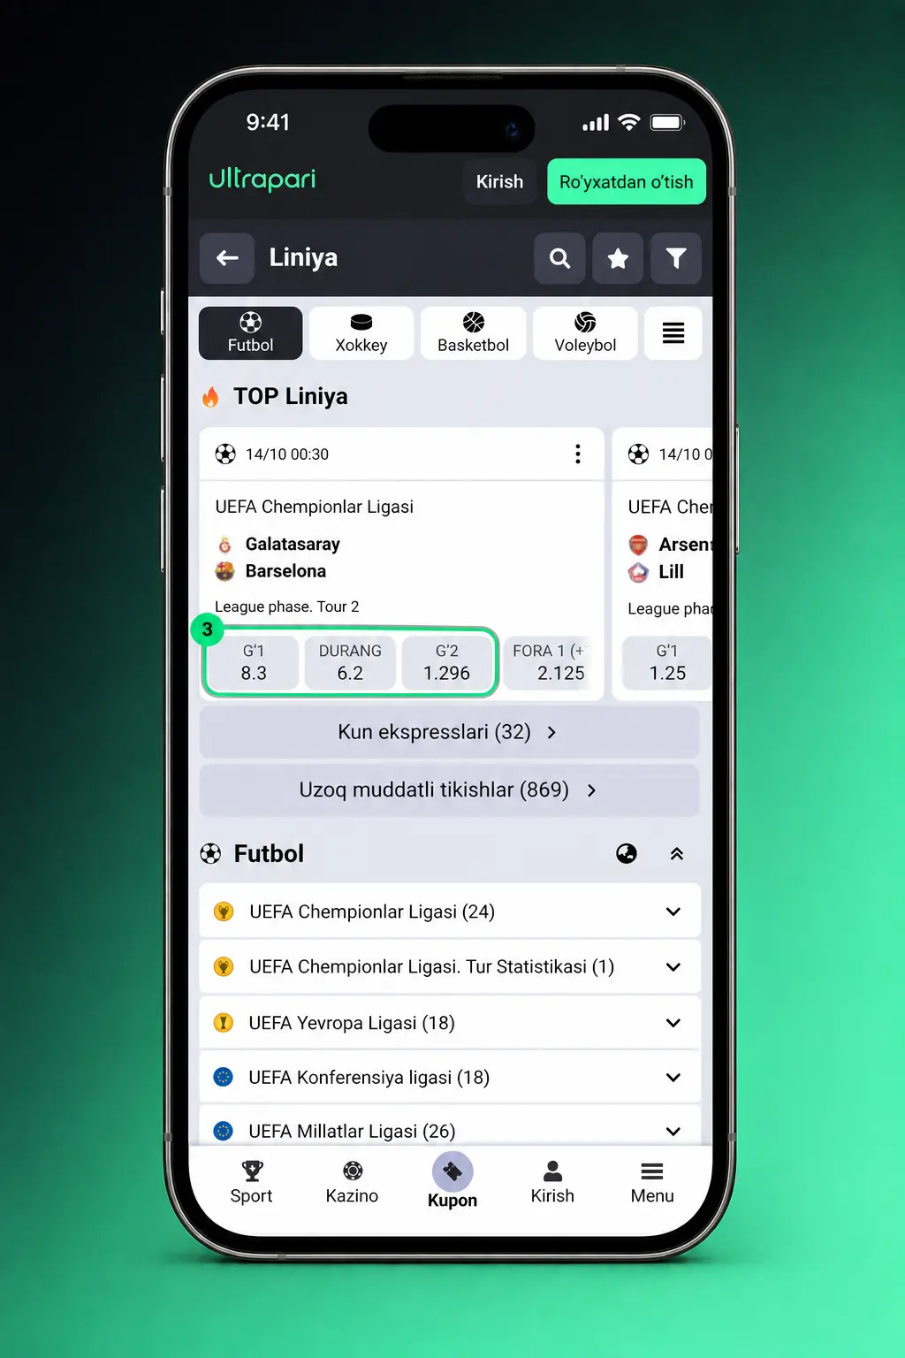The width and height of the screenshot is (905, 1358).
Task: Tap the 14/10 00:30 match time
Action: pyautogui.click(x=287, y=454)
